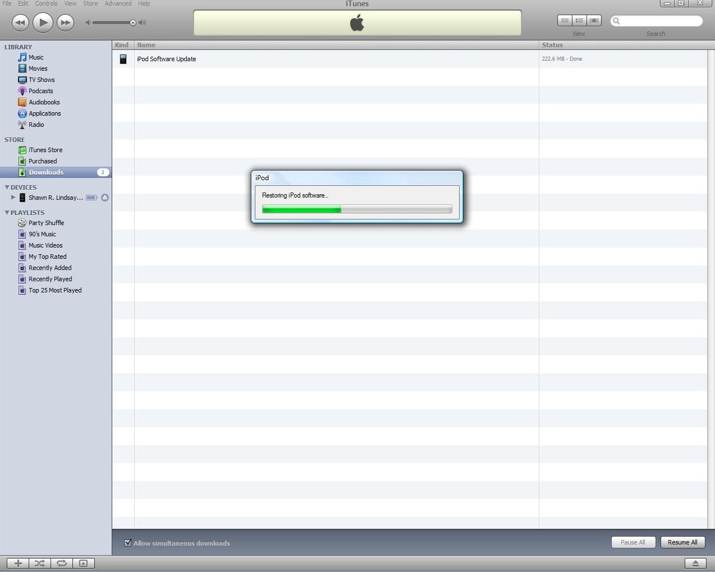The image size is (715, 572).
Task: Open the Podcasts library
Action: (x=40, y=90)
